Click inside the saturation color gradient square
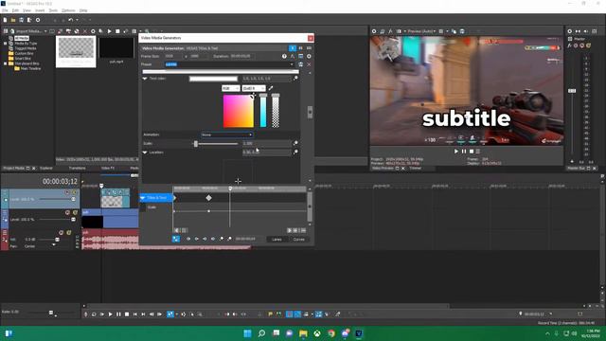606x341 pixels. coord(239,112)
